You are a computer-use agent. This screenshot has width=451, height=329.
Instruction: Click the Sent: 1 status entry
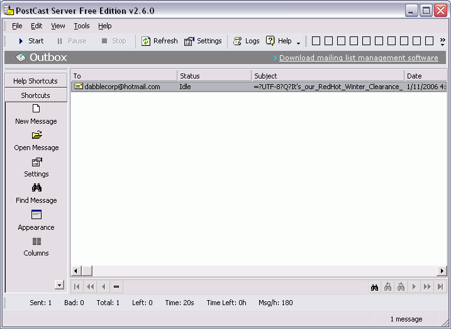pos(40,303)
